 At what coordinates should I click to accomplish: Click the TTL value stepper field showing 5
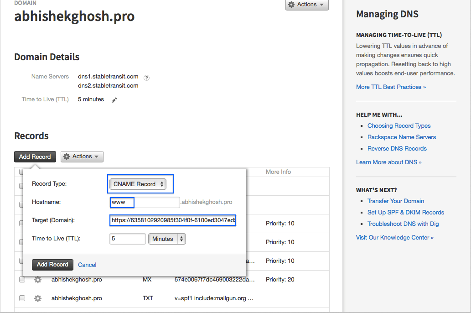coord(127,239)
